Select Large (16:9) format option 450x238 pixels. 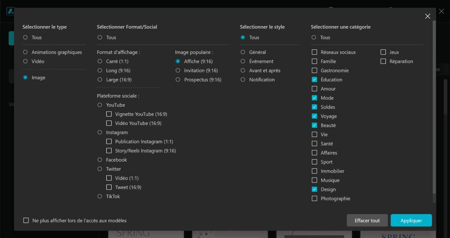100,80
